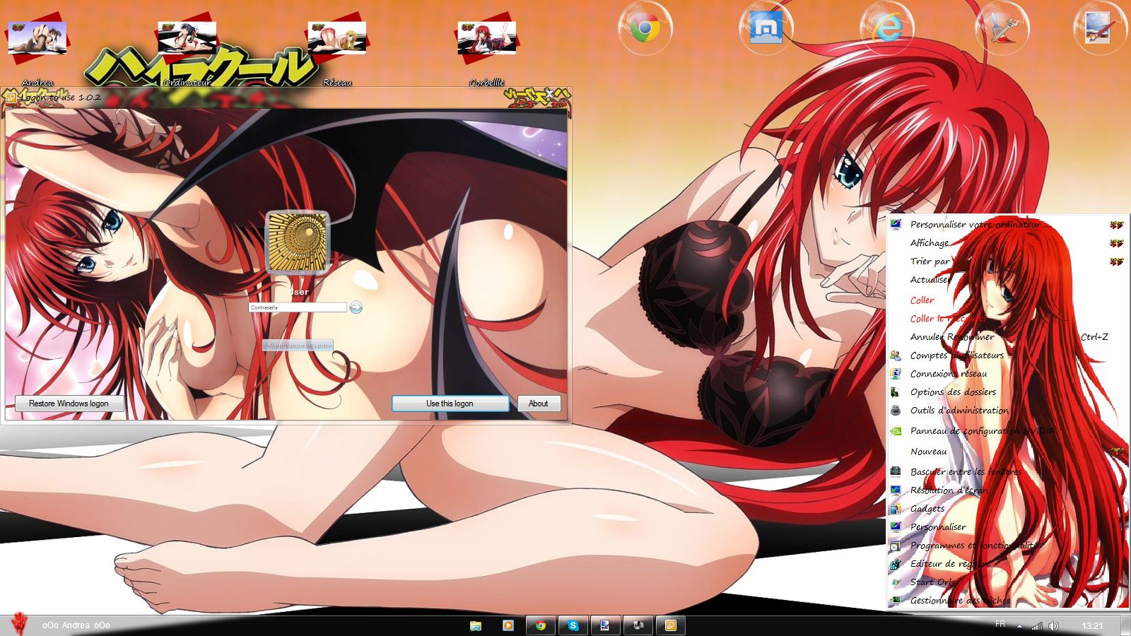Click the About button
This screenshot has height=636, width=1131.
coord(538,404)
